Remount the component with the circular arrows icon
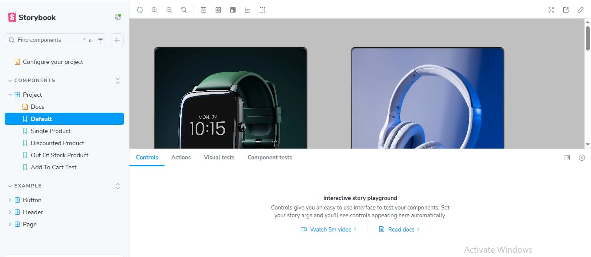 140,10
